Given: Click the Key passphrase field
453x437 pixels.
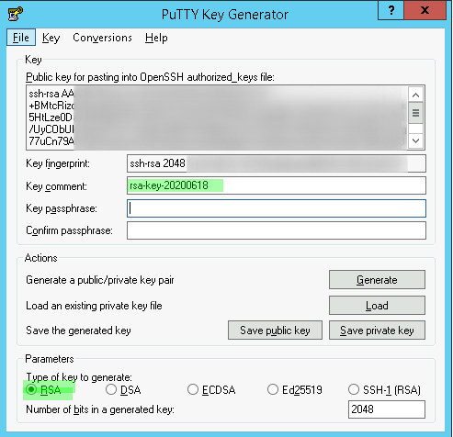Looking at the screenshot, I should pos(277,208).
